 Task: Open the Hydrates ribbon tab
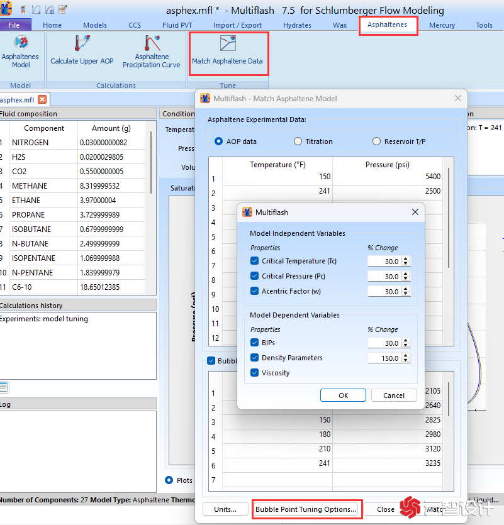[x=297, y=25]
